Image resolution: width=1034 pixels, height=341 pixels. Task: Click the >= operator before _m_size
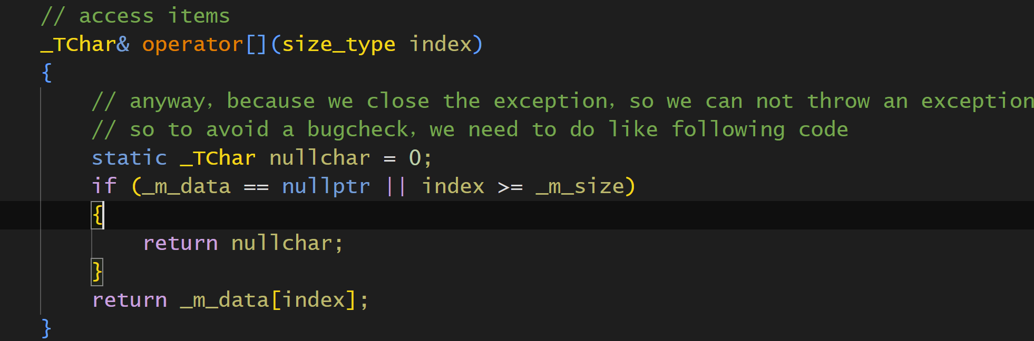coord(510,186)
